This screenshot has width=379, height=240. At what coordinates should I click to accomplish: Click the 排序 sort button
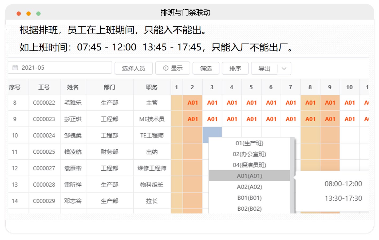coord(235,69)
